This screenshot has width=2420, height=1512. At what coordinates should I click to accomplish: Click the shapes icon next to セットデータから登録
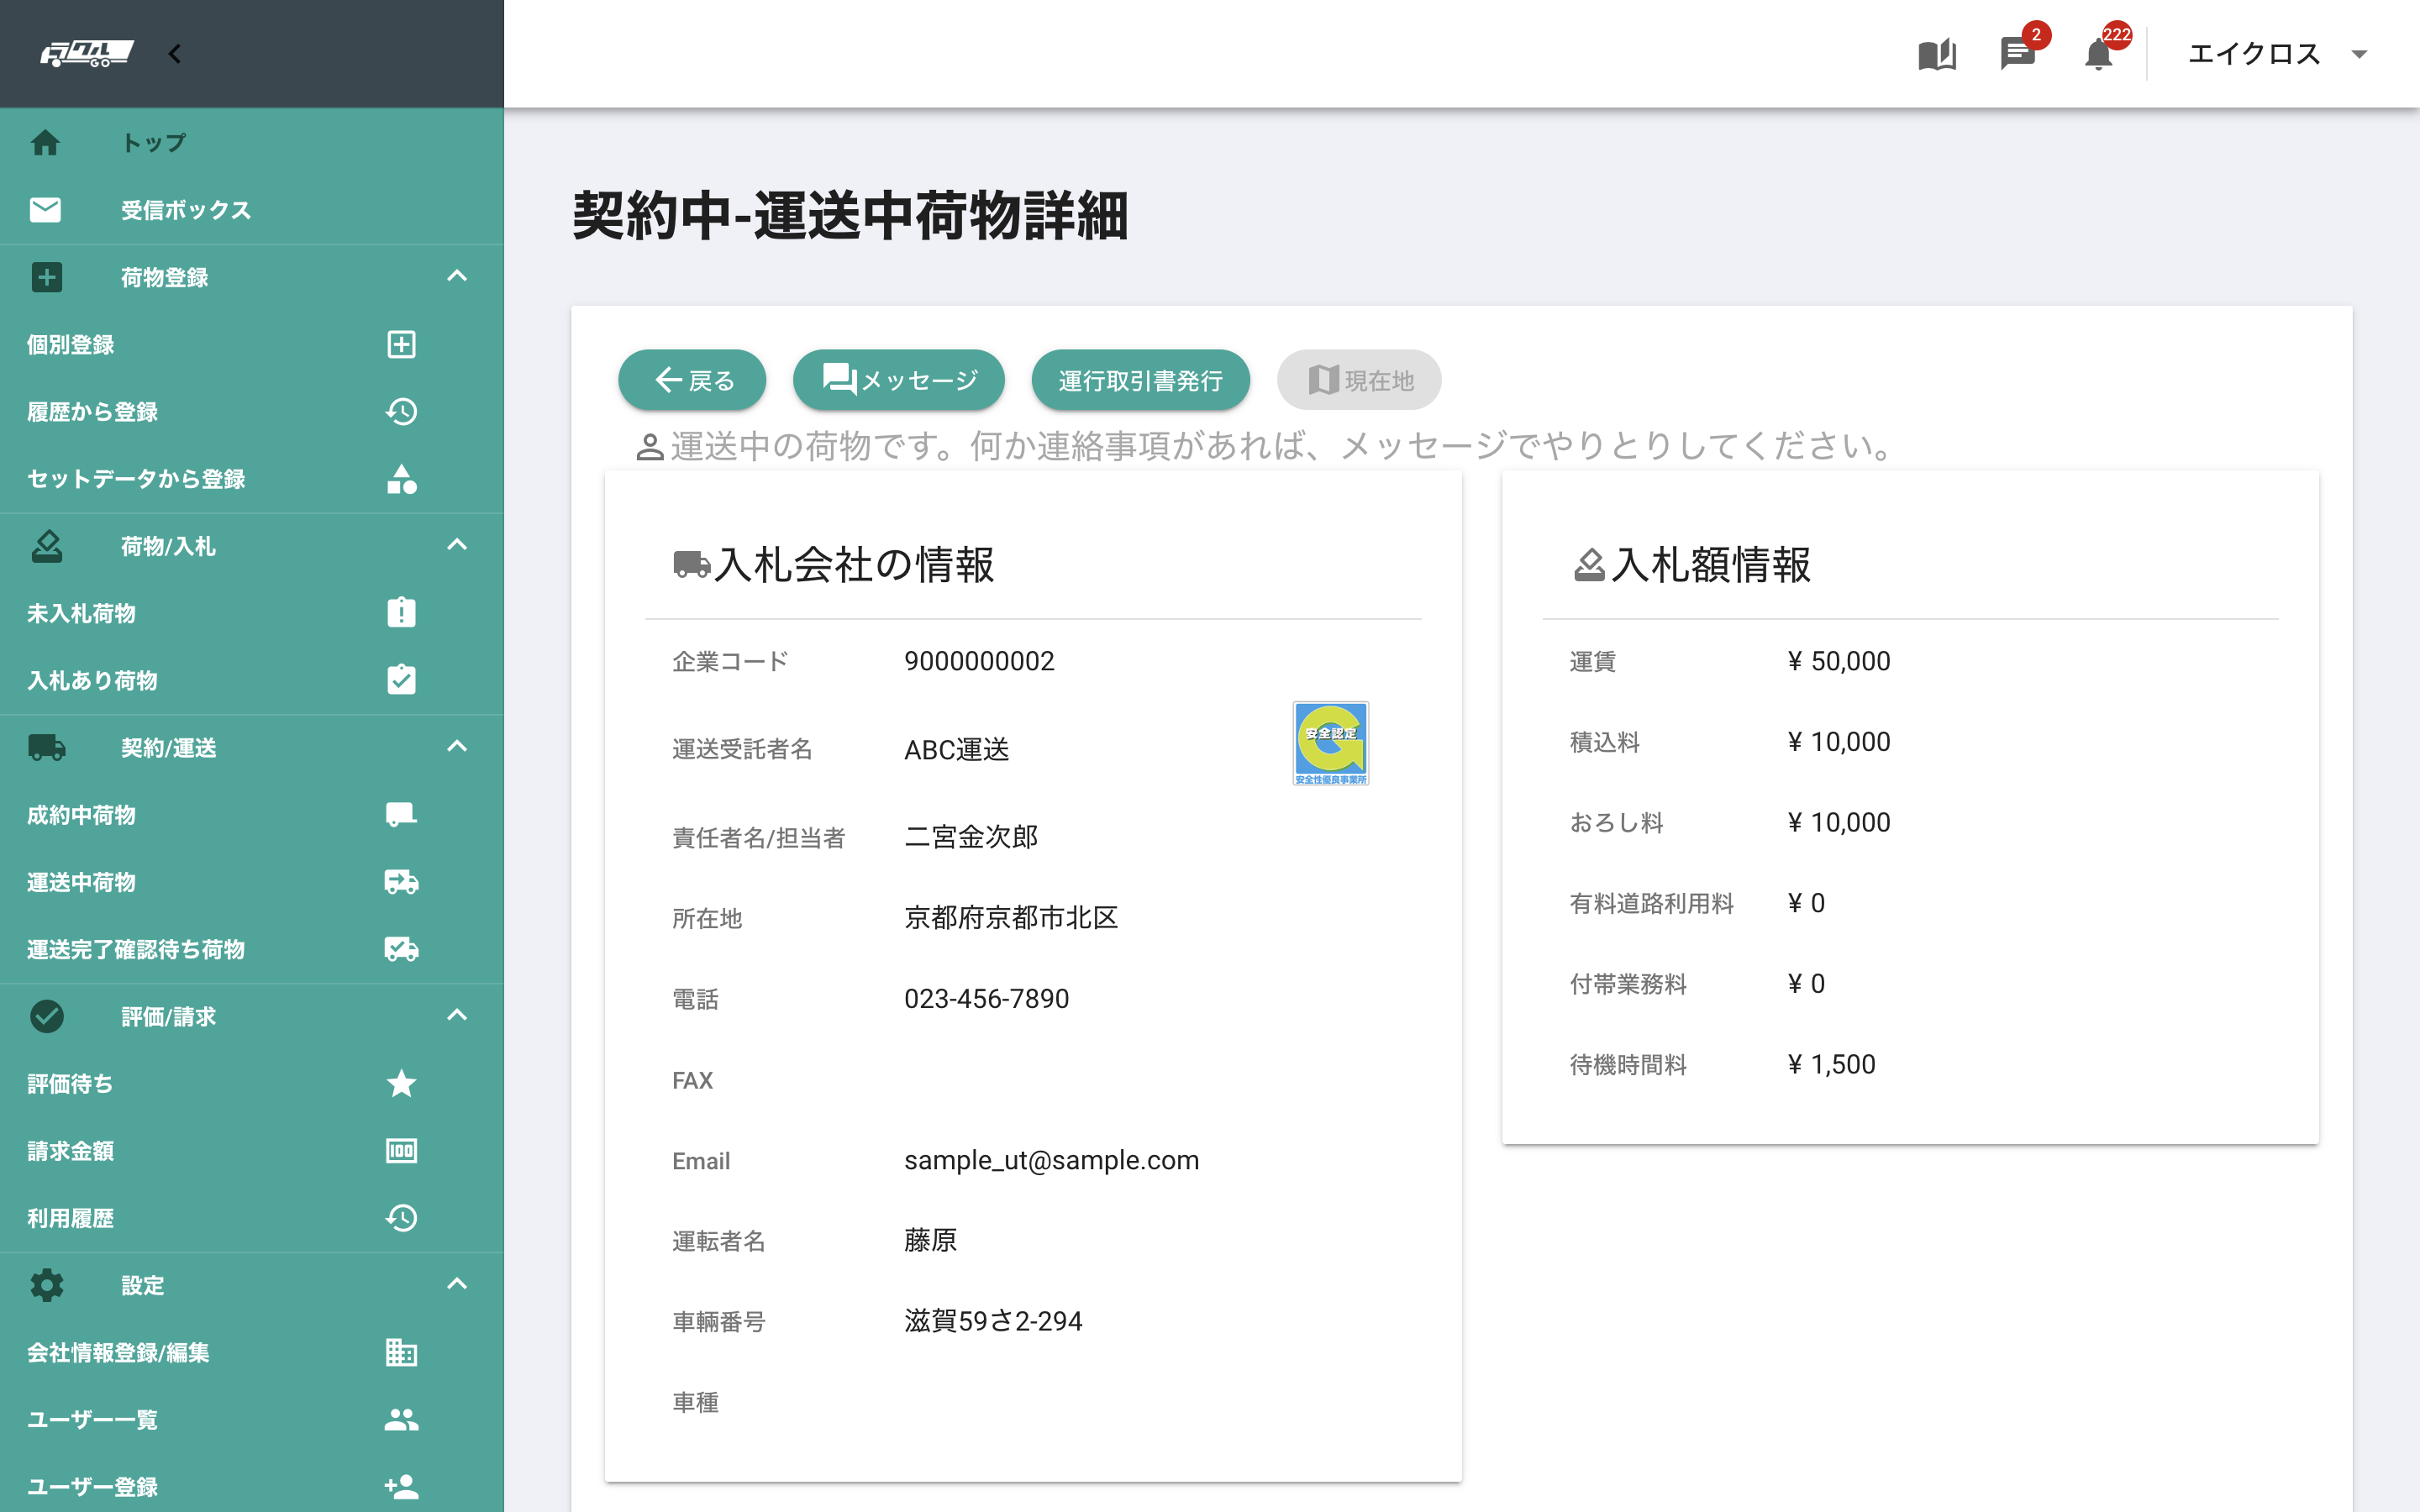[x=401, y=479]
